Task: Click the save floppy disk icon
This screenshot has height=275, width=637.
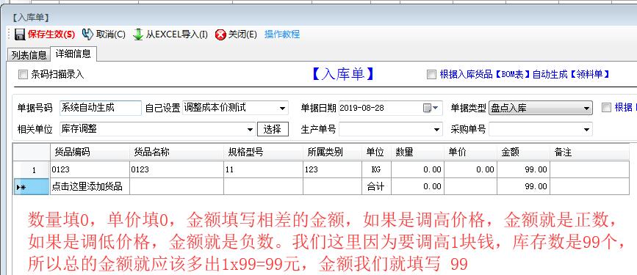Action: 20,34
